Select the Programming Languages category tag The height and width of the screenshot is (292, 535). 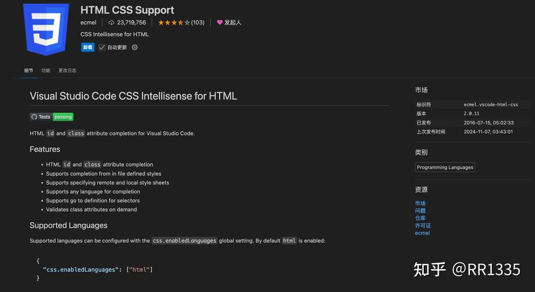click(x=445, y=167)
